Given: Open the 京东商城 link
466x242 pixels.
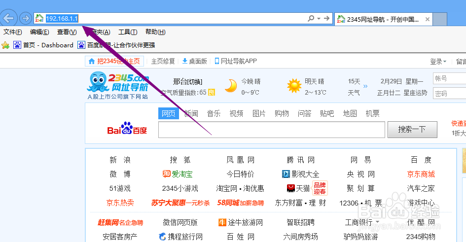Looking at the screenshot, I should pos(421,174).
